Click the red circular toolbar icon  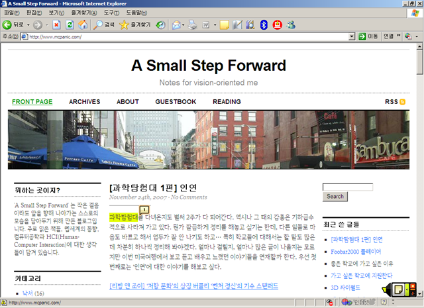pos(277,25)
